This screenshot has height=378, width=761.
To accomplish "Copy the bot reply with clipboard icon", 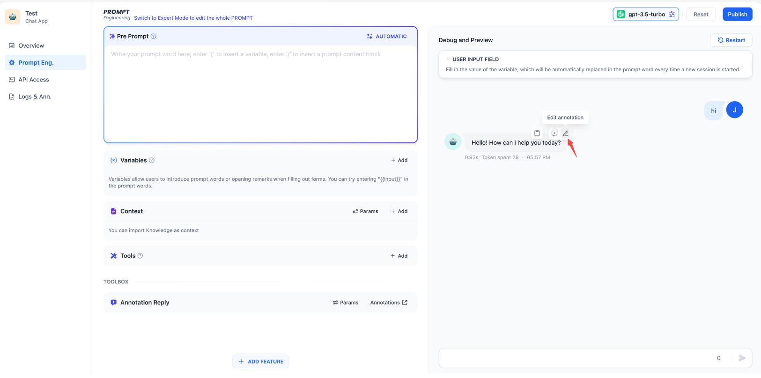I will (537, 133).
